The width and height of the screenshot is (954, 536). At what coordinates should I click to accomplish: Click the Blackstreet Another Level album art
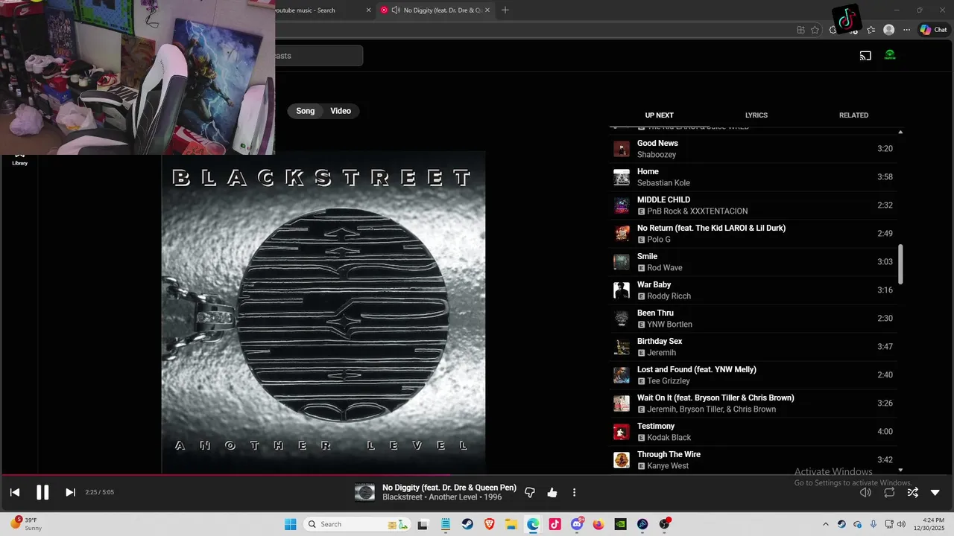click(x=323, y=312)
